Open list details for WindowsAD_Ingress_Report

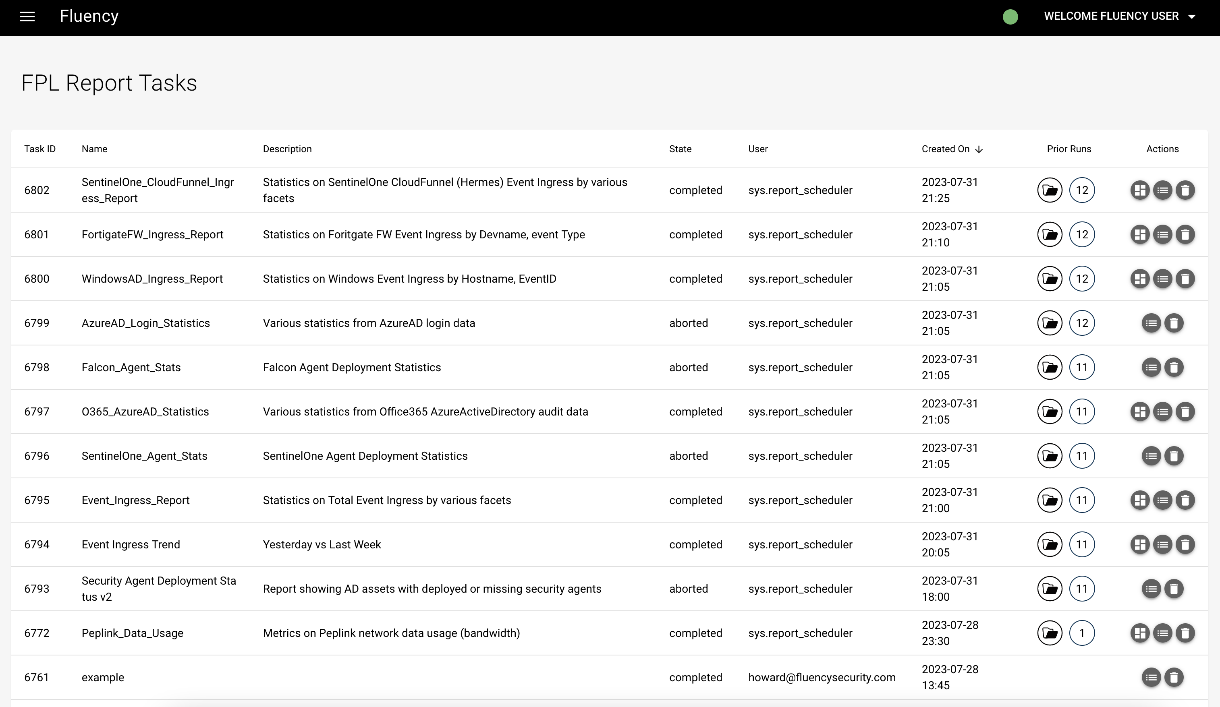click(1162, 279)
